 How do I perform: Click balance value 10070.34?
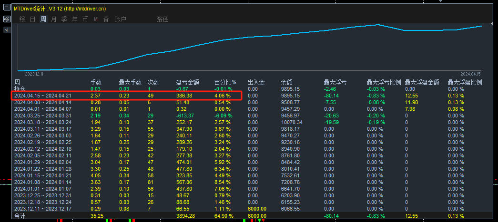point(292,122)
